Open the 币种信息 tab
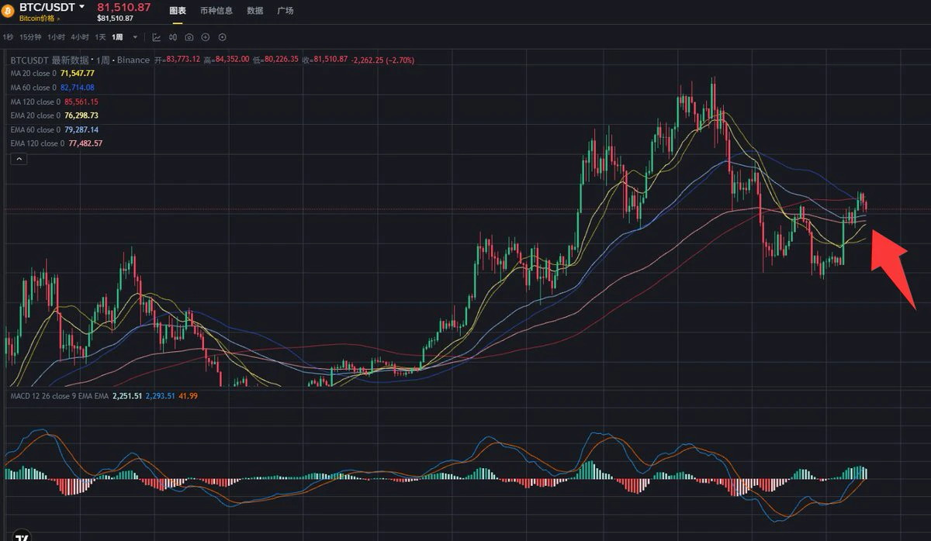 pos(216,11)
